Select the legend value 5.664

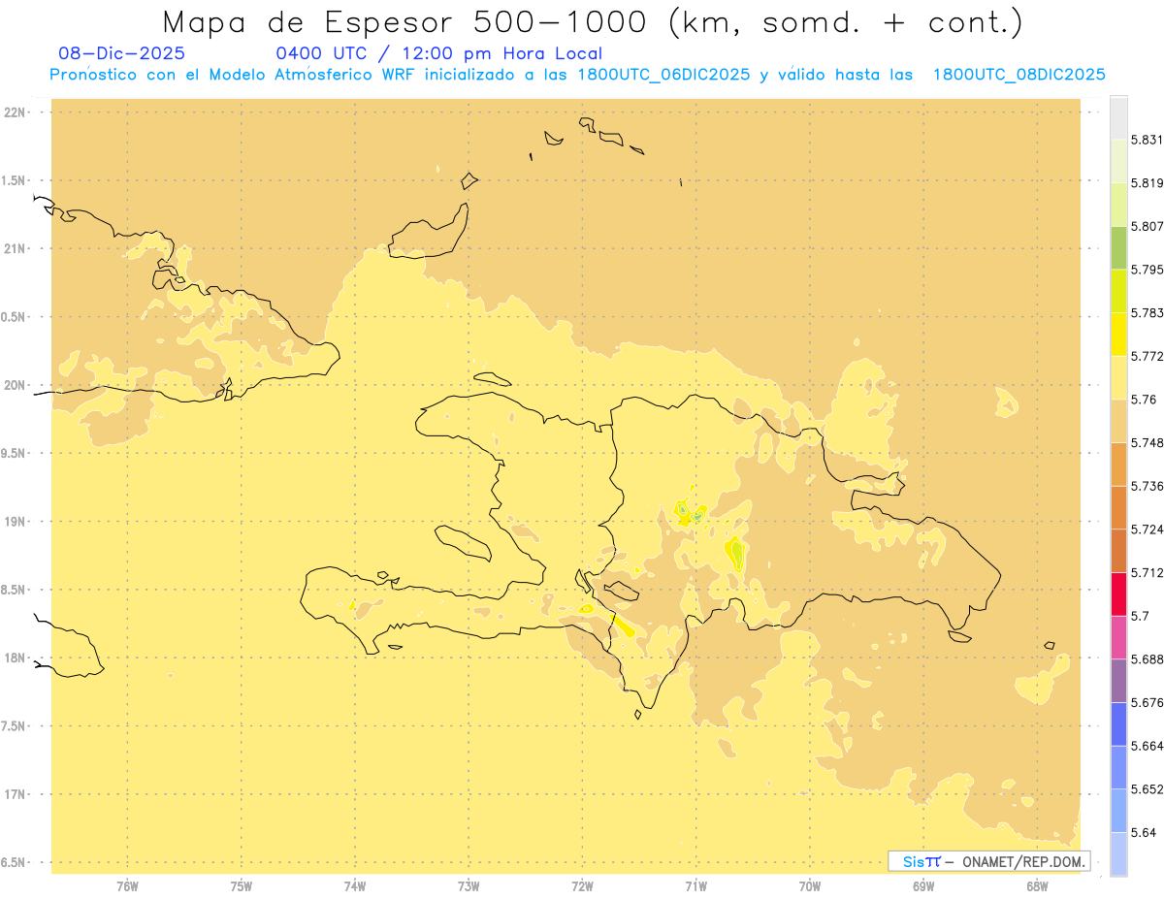(1148, 746)
